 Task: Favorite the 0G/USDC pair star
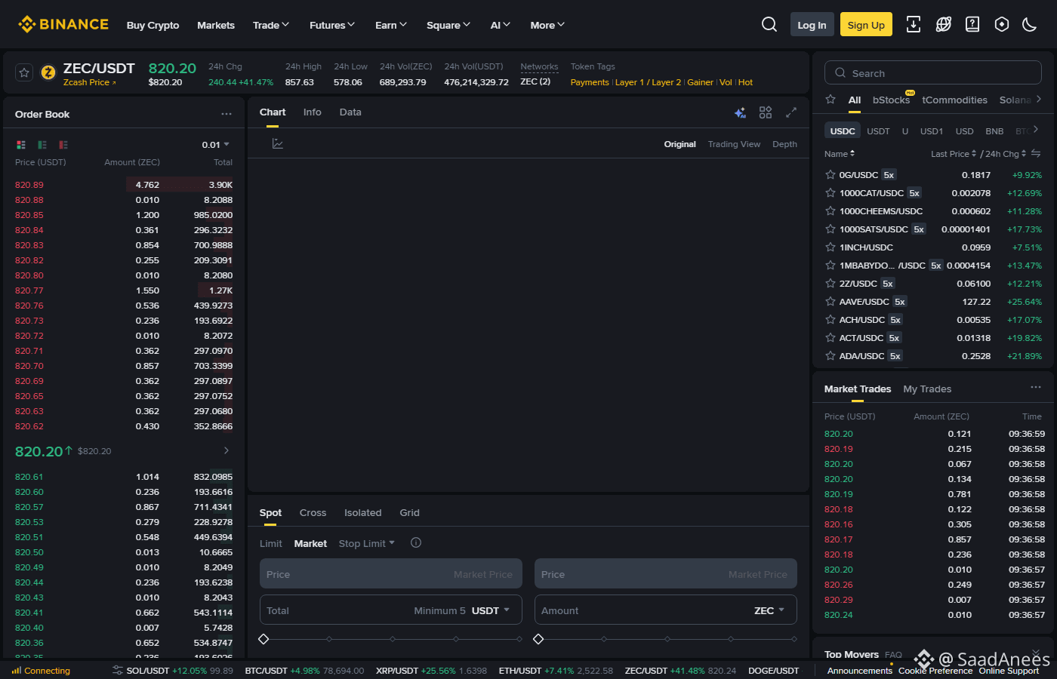click(x=830, y=174)
